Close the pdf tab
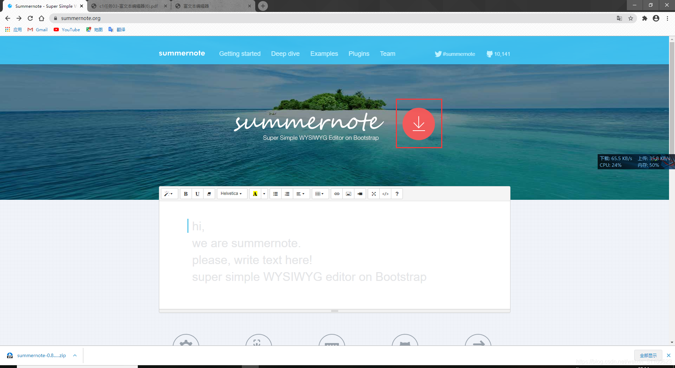This screenshot has width=675, height=368. tap(166, 6)
